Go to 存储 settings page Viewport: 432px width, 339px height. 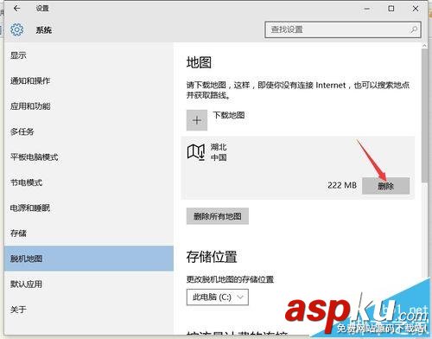click(89, 233)
